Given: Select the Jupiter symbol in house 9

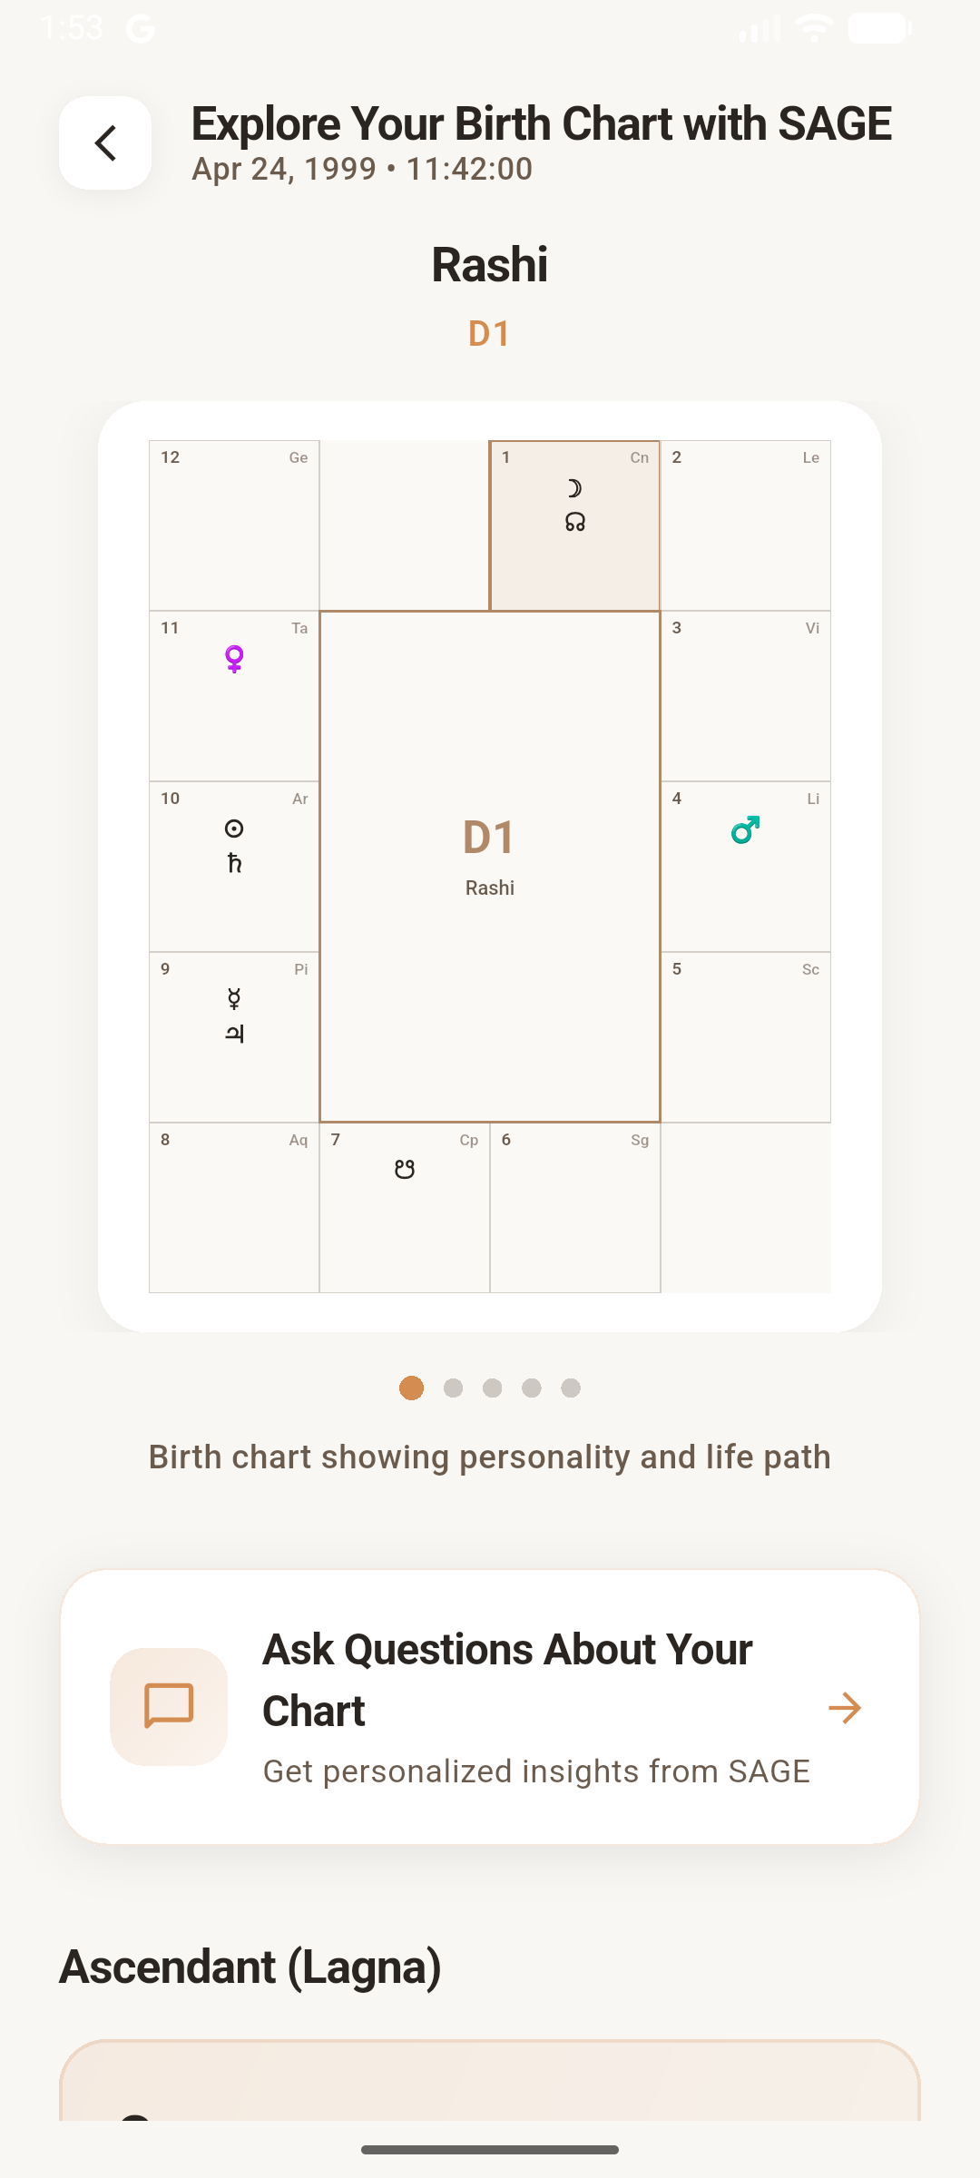Looking at the screenshot, I should 232,1035.
